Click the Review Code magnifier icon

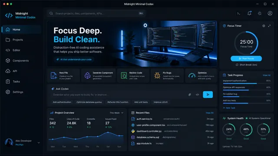click(x=124, y=75)
